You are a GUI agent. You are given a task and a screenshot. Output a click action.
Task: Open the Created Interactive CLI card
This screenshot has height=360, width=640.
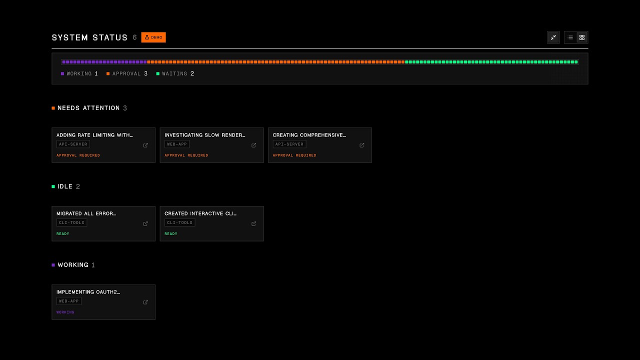211,223
